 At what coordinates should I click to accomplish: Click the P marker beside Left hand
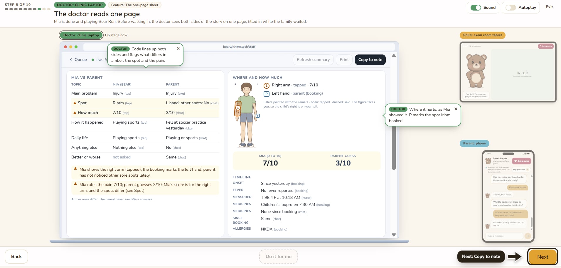[266, 94]
